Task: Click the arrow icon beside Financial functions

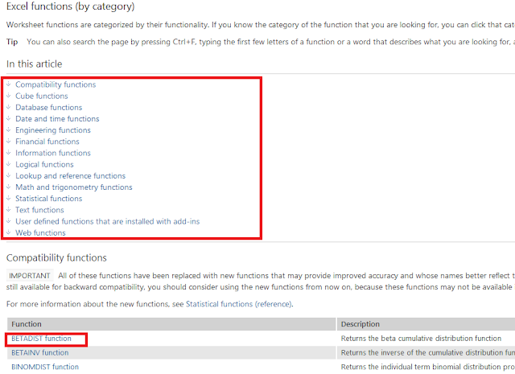Action: [9, 142]
